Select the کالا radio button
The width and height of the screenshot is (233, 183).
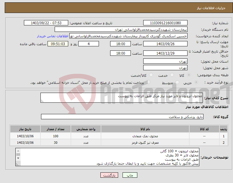point(189,75)
